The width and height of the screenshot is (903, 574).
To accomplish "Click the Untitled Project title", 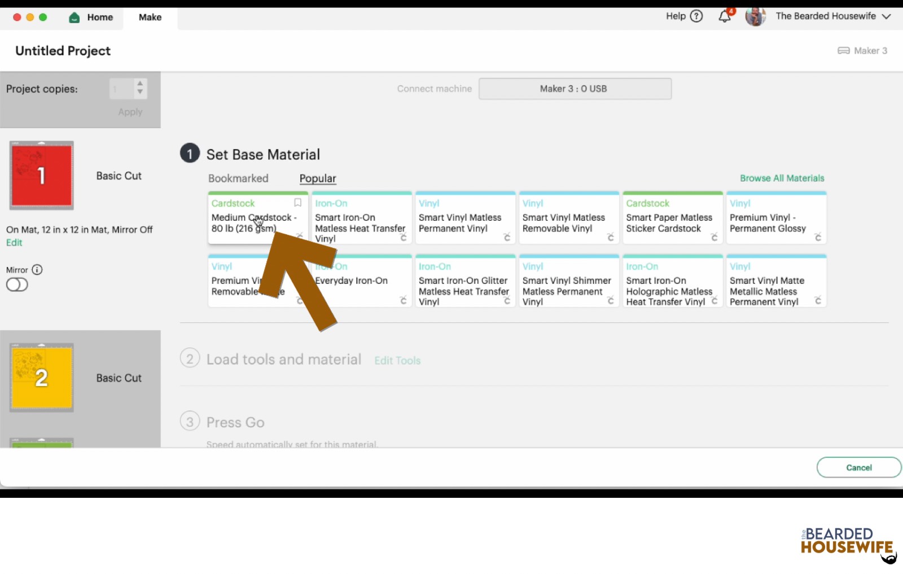I will (63, 51).
